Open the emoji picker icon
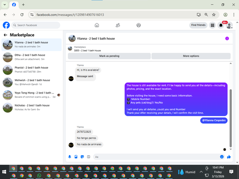This screenshot has width=239, height=179. click(x=222, y=157)
